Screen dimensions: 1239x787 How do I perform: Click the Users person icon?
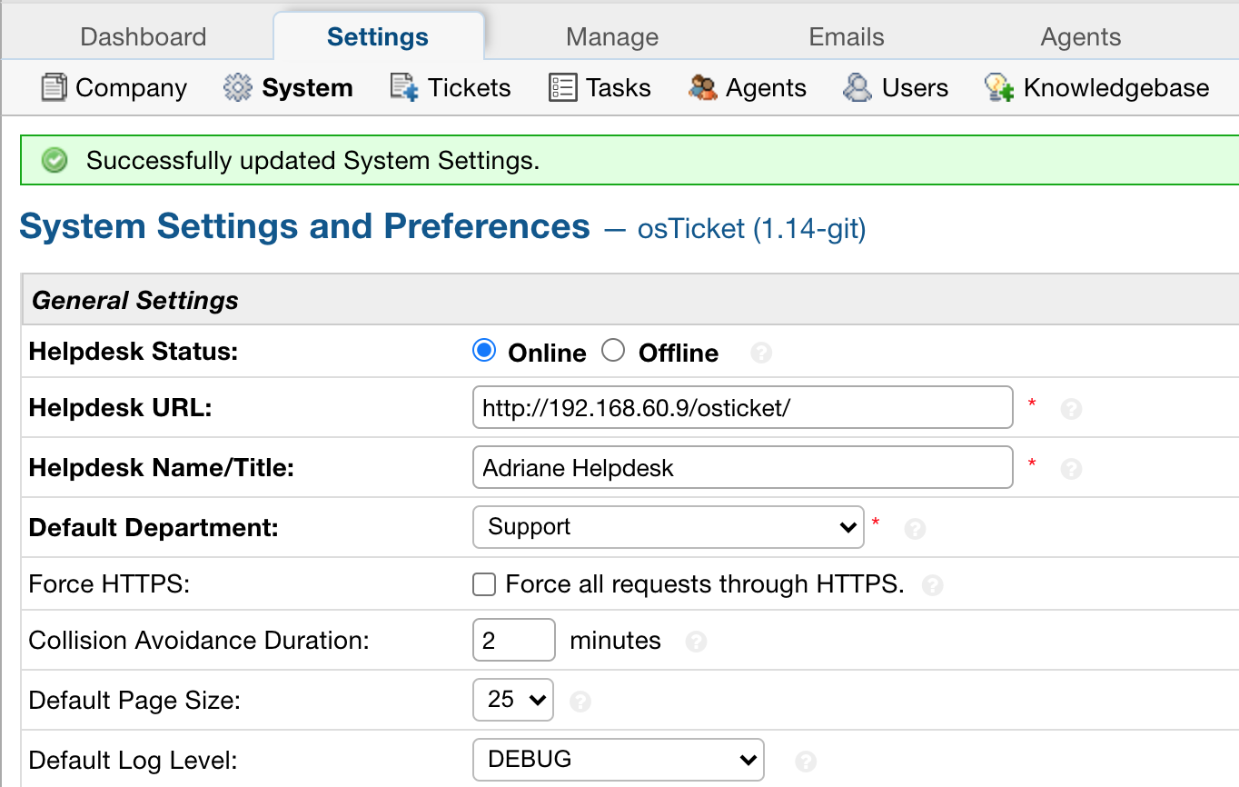pos(857,87)
